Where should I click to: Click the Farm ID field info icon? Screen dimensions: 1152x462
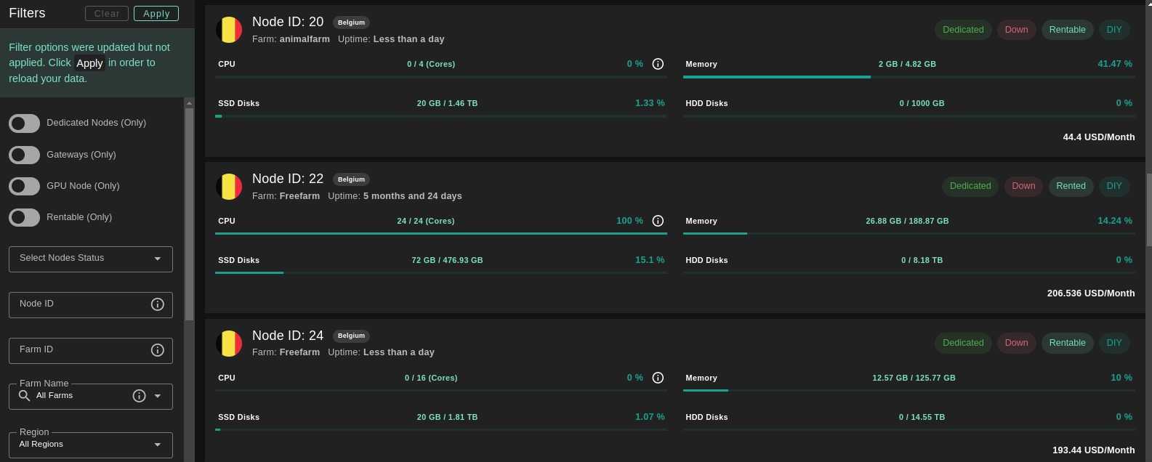[157, 350]
